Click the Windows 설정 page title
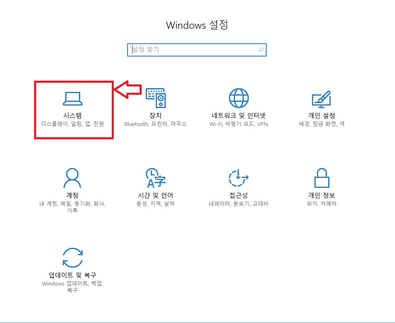395x323 pixels. (197, 25)
